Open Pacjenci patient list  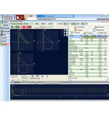[5, 22]
